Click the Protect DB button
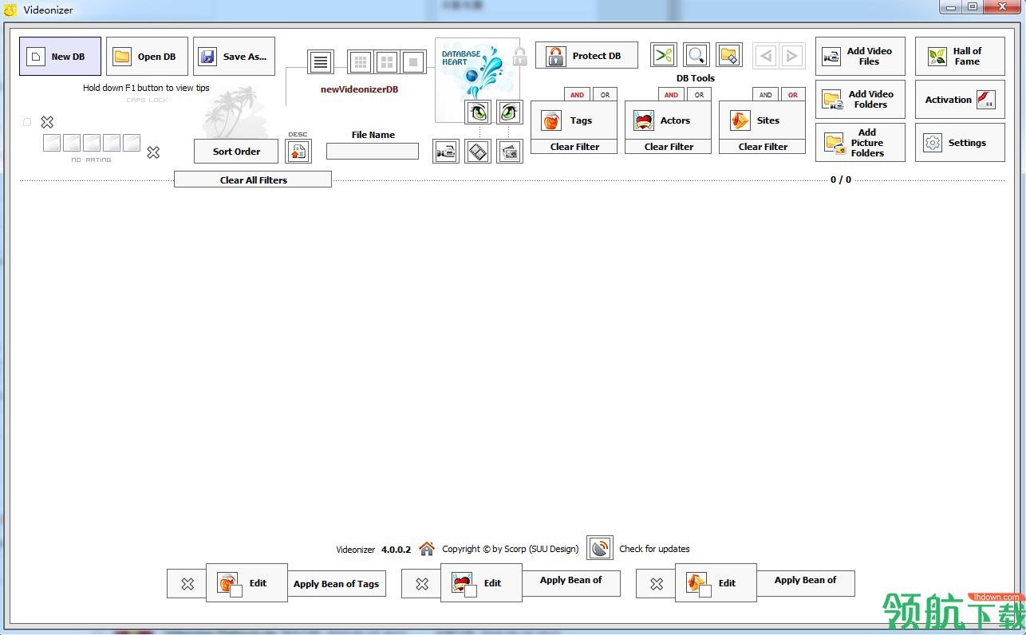The image size is (1026, 635). point(586,55)
